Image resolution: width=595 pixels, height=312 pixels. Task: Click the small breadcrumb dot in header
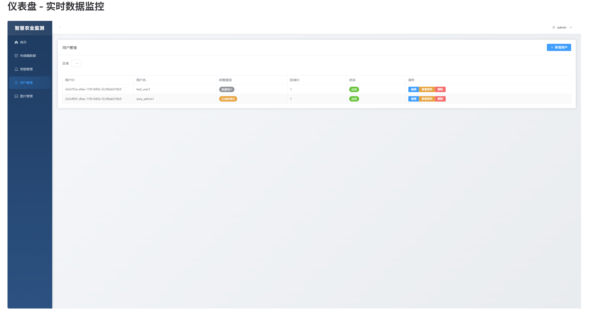pyautogui.click(x=60, y=27)
